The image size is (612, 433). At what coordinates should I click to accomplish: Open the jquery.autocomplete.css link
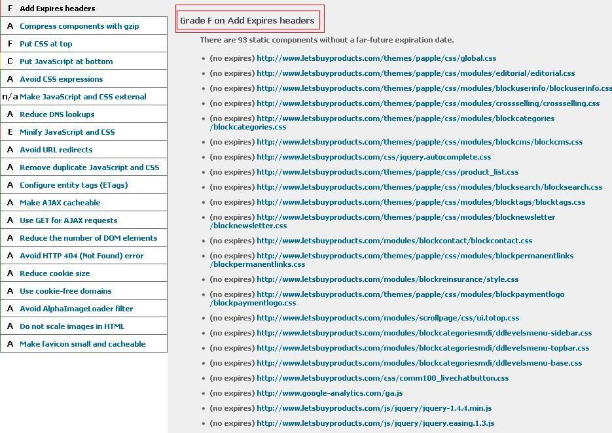[x=374, y=157]
